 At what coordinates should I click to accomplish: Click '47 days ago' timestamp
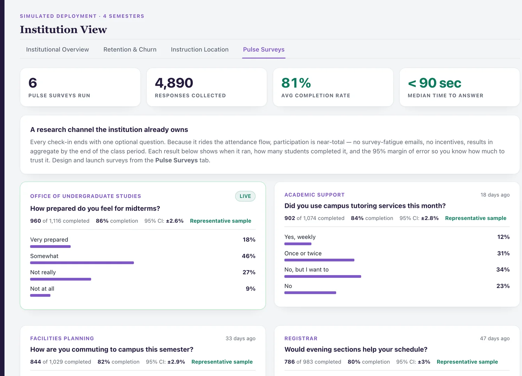pyautogui.click(x=495, y=338)
